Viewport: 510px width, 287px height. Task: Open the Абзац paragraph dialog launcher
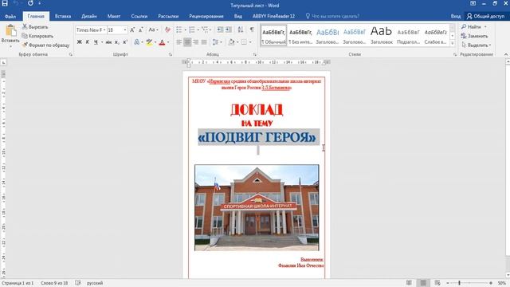pos(255,55)
